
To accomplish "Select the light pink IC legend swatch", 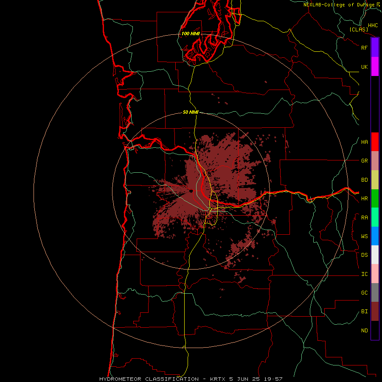I will (x=375, y=274).
